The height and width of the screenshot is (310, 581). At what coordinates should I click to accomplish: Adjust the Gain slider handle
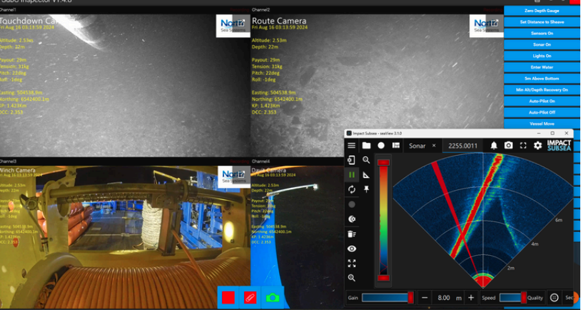(x=410, y=297)
